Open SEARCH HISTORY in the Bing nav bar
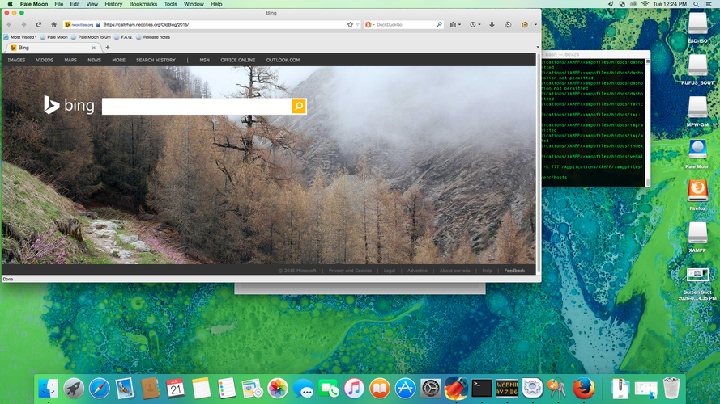Screen dimensions: 720x404 click(x=156, y=60)
